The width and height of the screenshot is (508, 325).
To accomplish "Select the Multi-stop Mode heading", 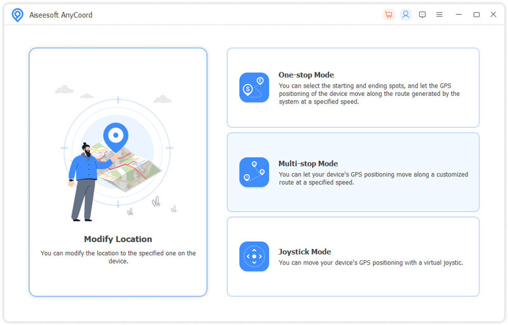I will 308,164.
